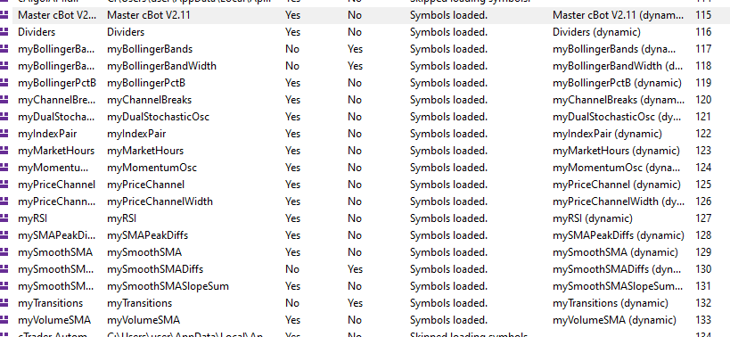Click the purple module icon next to Dividers
This screenshot has width=730, height=337.
click(4, 32)
